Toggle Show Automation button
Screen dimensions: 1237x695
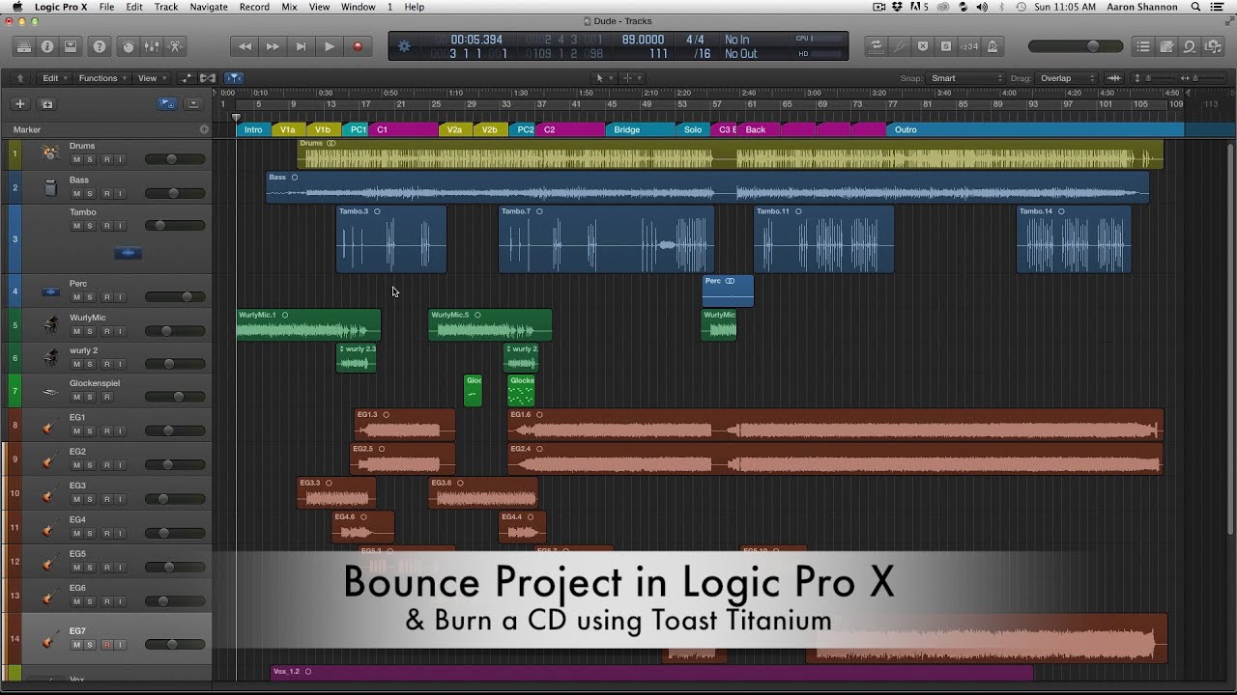click(187, 78)
